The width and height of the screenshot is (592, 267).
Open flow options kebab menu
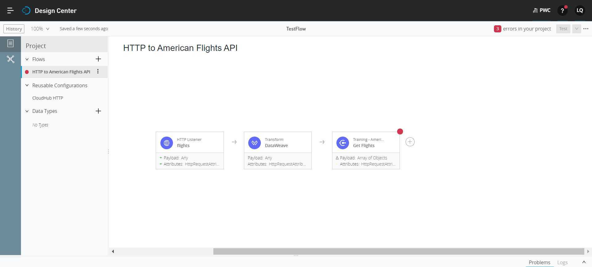pos(98,72)
